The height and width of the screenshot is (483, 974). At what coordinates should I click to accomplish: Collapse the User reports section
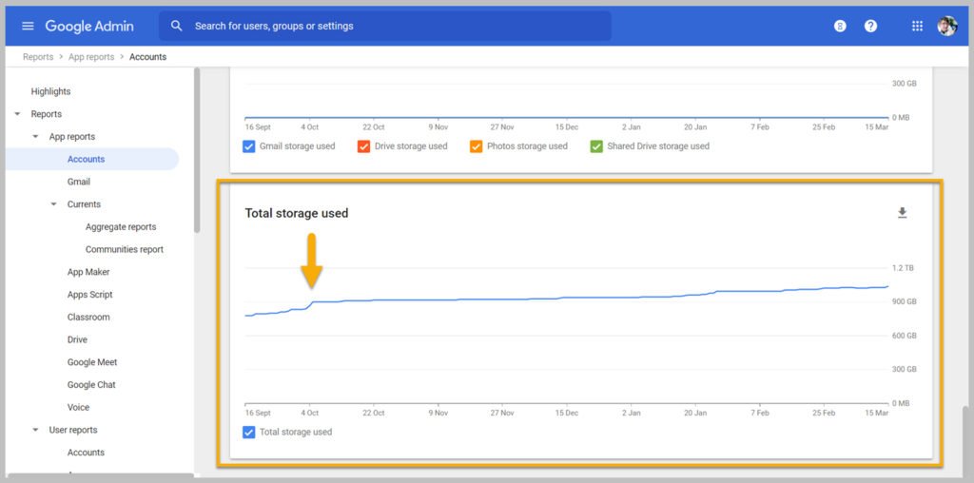[35, 430]
